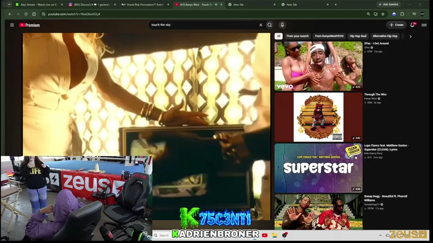Select the 'Hip Hop Soul' filter chip
This screenshot has height=243, width=433.
358,36
